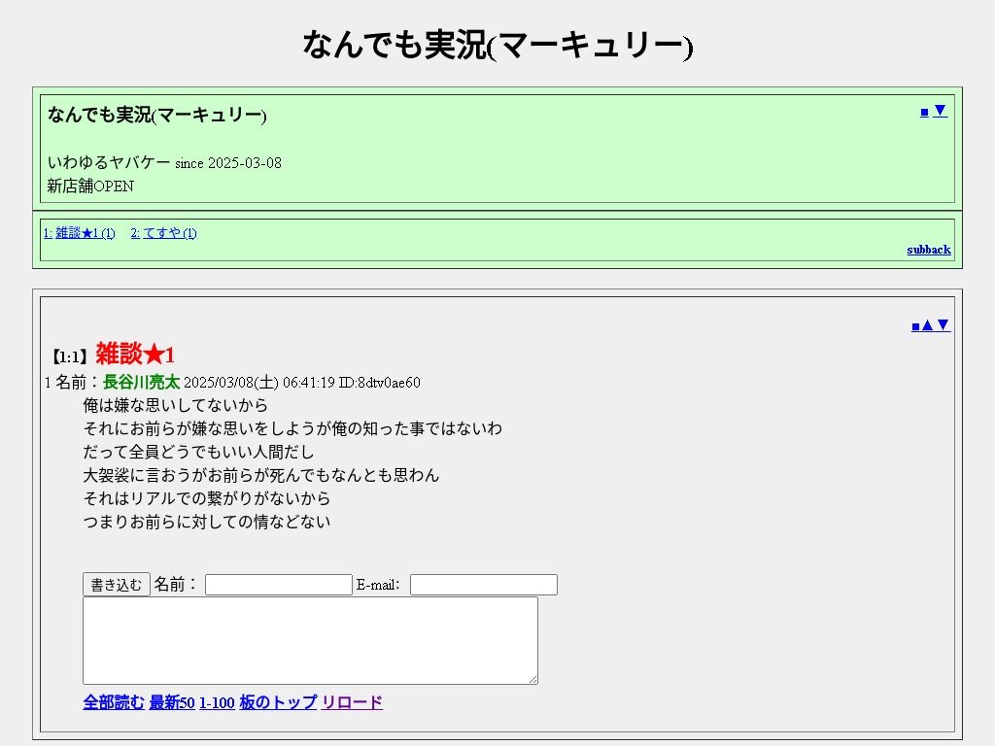Viewport: 995px width, 746px height.
Task: Show the latest posts via 最新50
Action: pos(172,703)
